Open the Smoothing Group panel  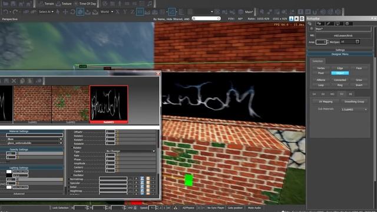point(354,102)
